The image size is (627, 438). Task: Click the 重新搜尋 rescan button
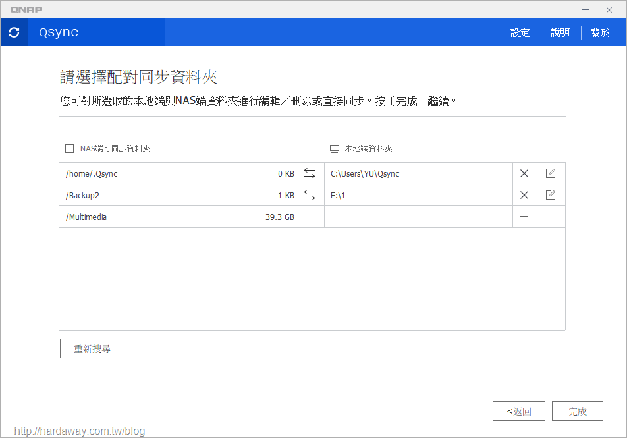tap(92, 348)
